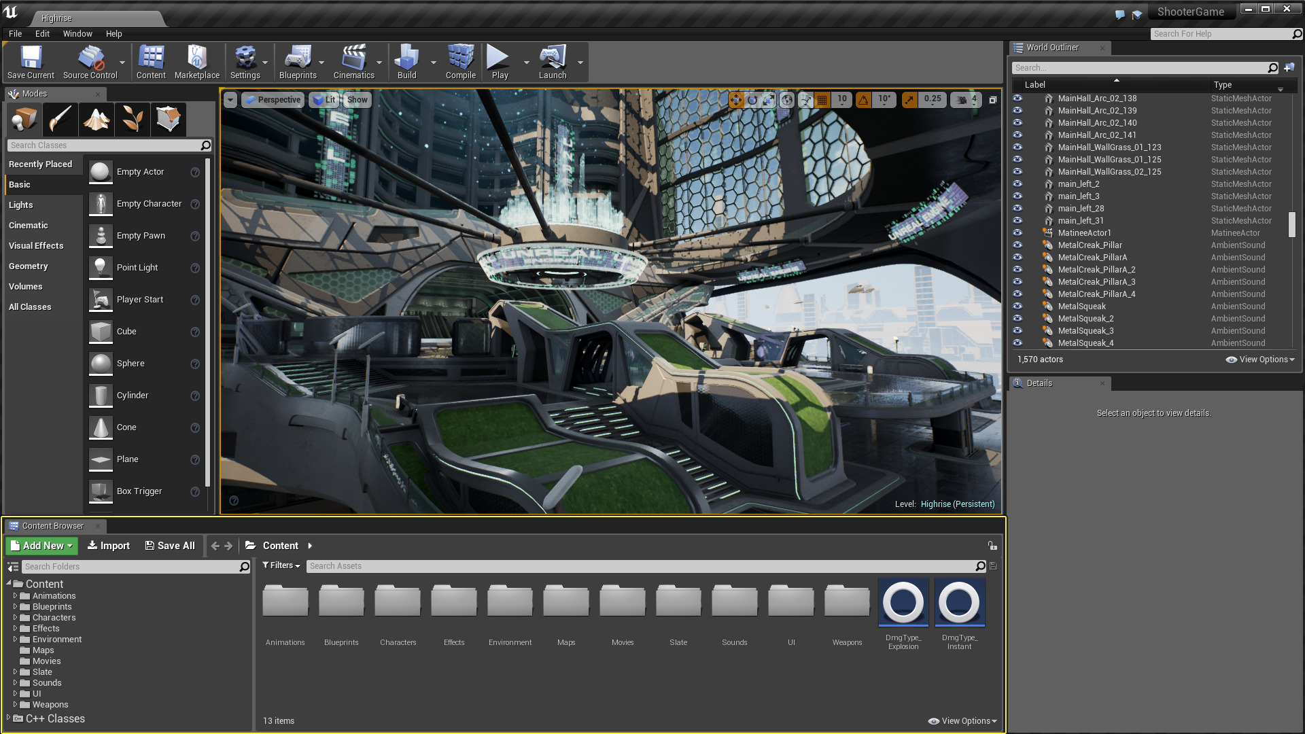Toggle visibility of MatineeActor1

(1017, 233)
